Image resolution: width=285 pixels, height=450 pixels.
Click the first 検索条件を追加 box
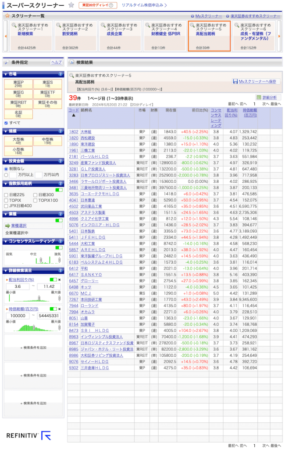[x=33, y=348]
